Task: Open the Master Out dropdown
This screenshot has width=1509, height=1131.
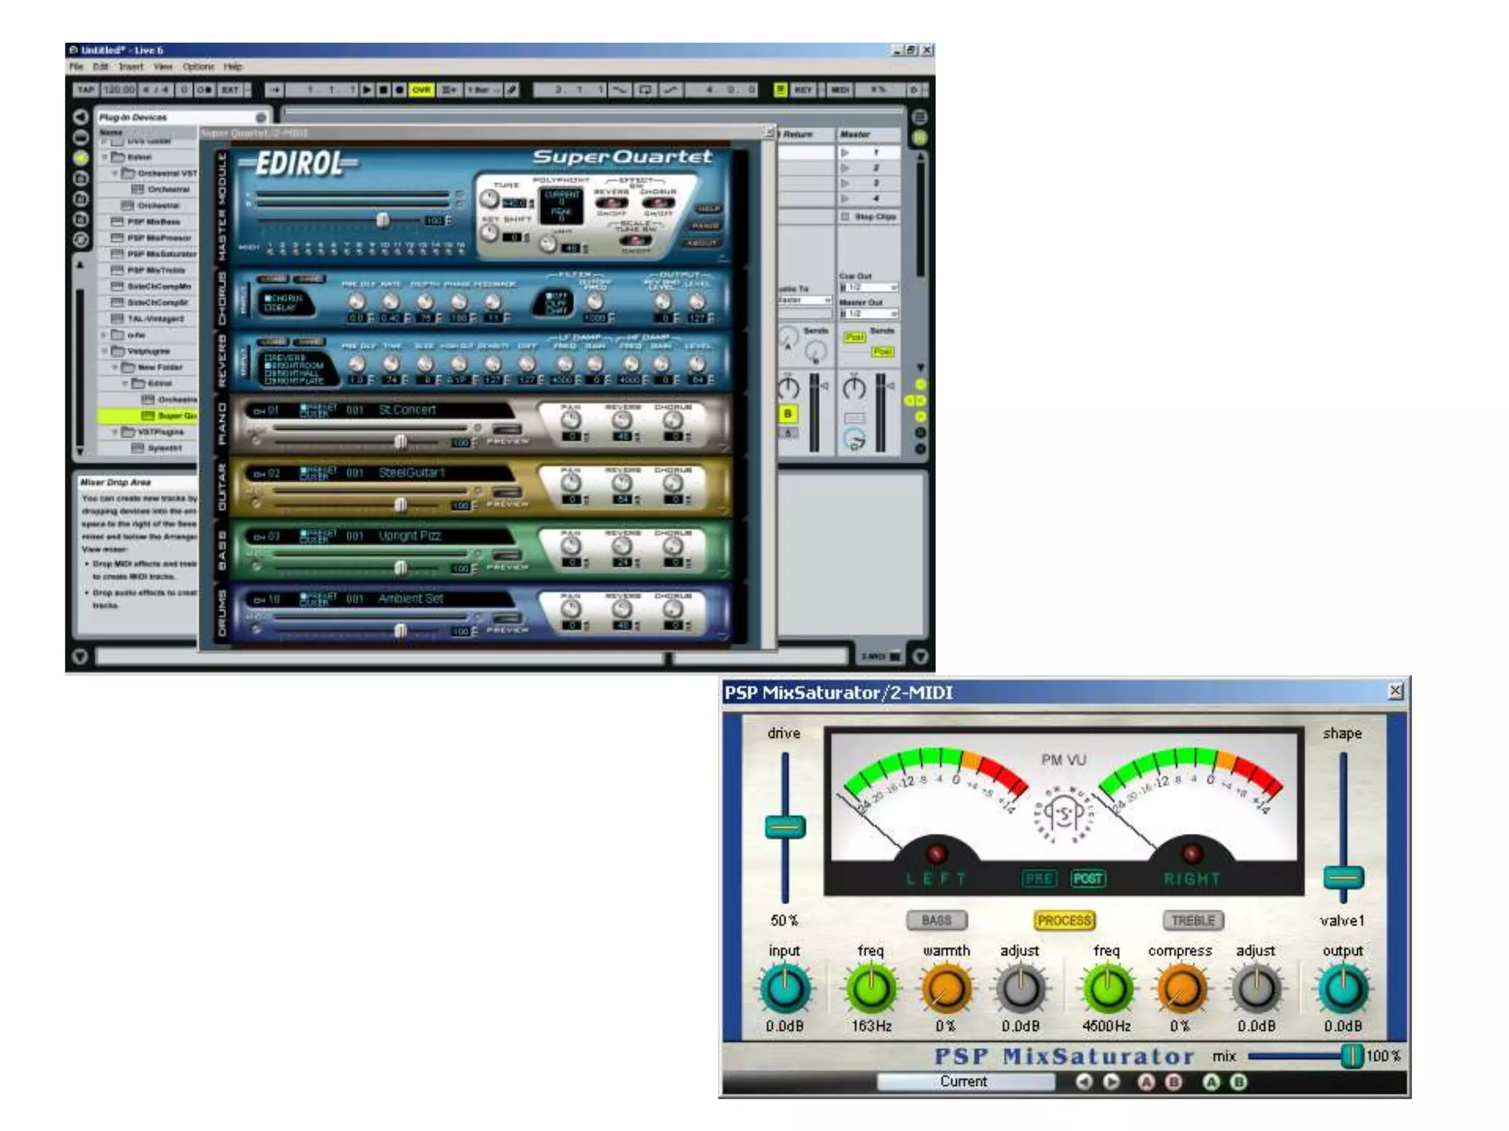Action: (x=870, y=314)
